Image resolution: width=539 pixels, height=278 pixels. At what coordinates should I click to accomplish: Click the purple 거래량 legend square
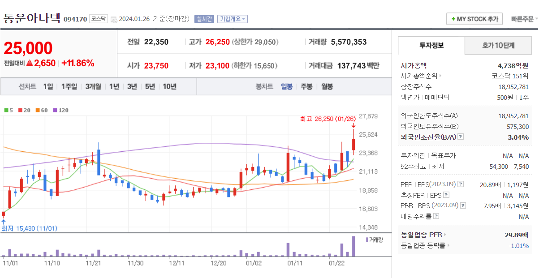click(367, 240)
